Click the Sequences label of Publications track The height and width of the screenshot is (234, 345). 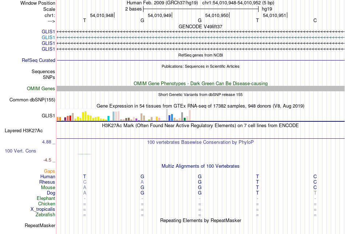(x=43, y=72)
